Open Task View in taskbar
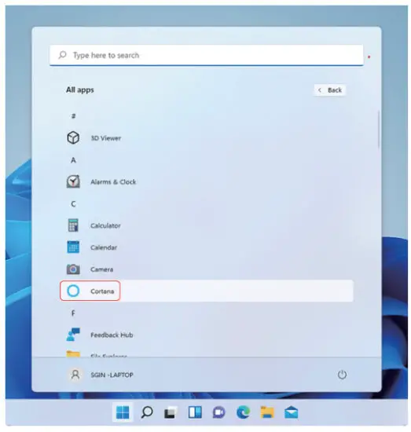 [171, 412]
